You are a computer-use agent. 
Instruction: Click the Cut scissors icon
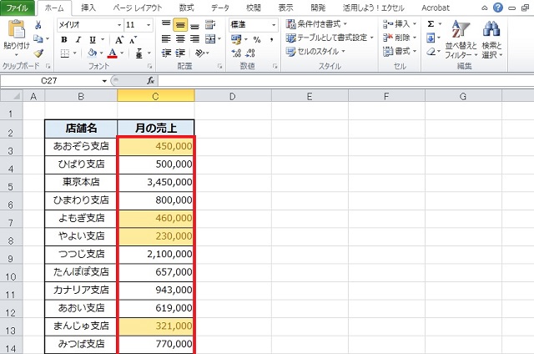coord(38,24)
